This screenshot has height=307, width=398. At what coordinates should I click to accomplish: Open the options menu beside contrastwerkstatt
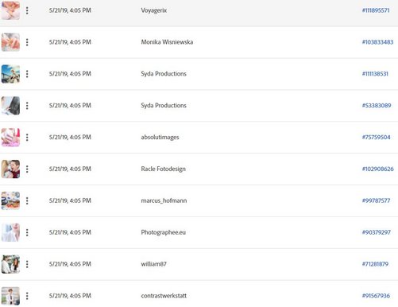point(27,296)
